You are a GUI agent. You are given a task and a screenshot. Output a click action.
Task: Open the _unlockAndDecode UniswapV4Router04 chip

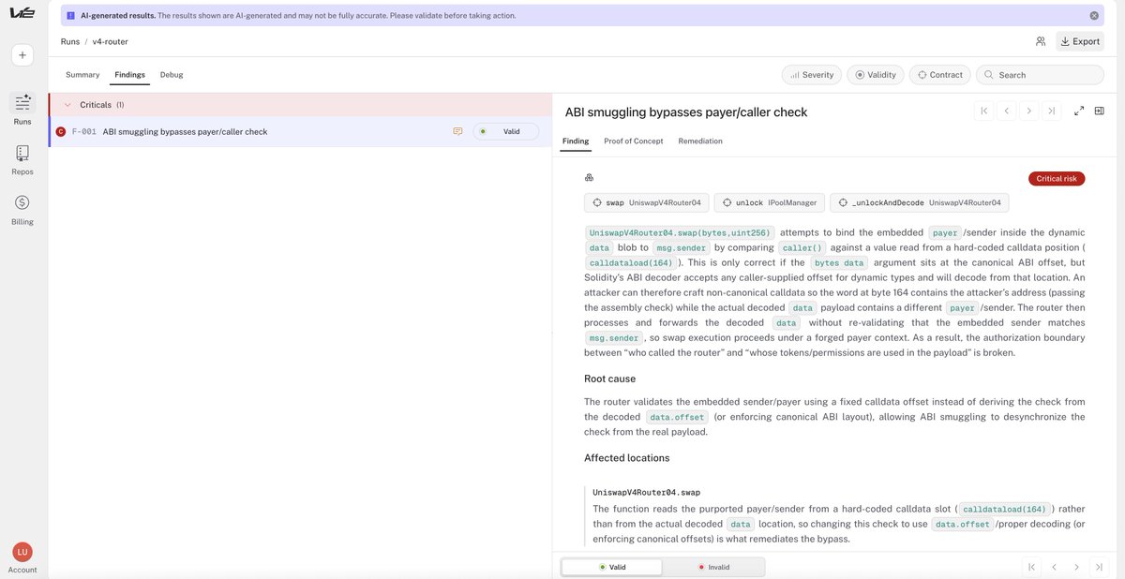920,202
